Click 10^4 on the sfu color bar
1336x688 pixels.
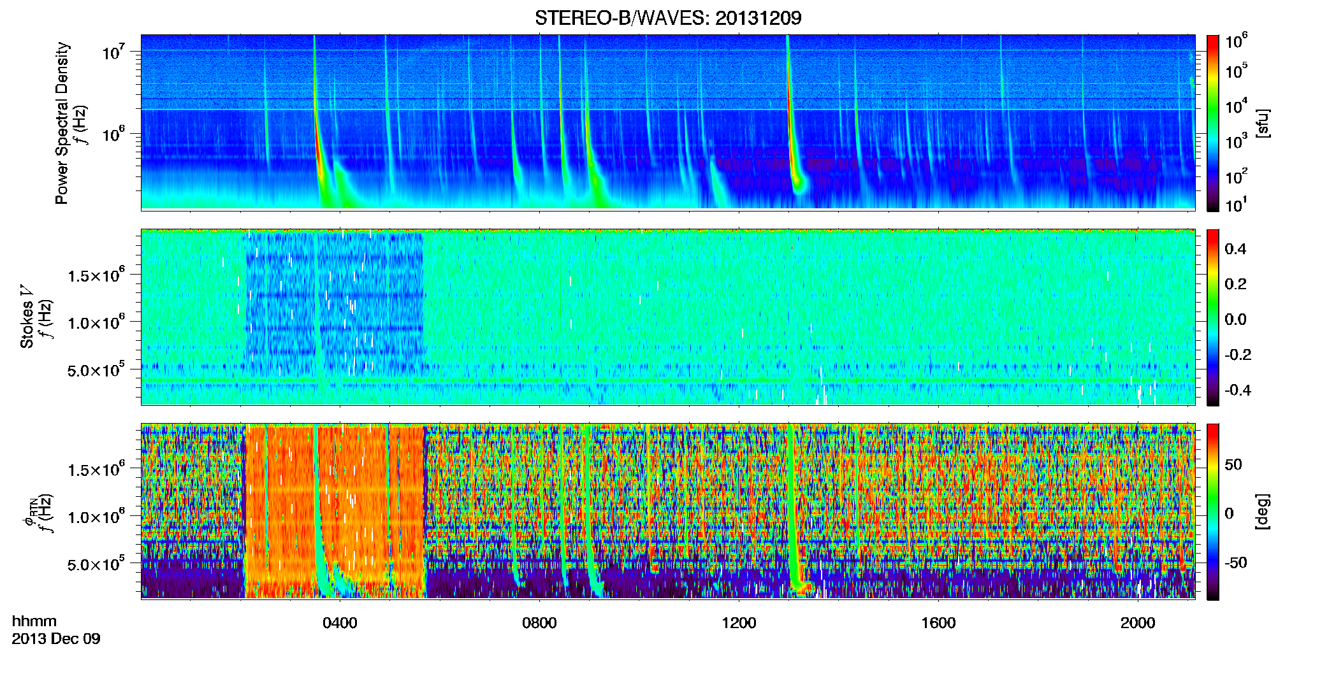click(x=1236, y=106)
